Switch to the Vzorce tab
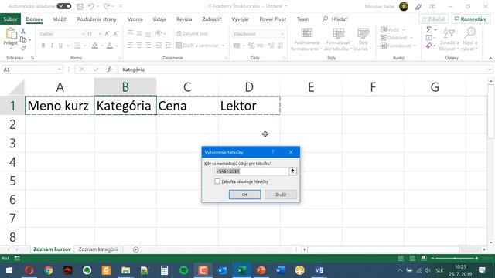The image size is (495, 278). 135,19
